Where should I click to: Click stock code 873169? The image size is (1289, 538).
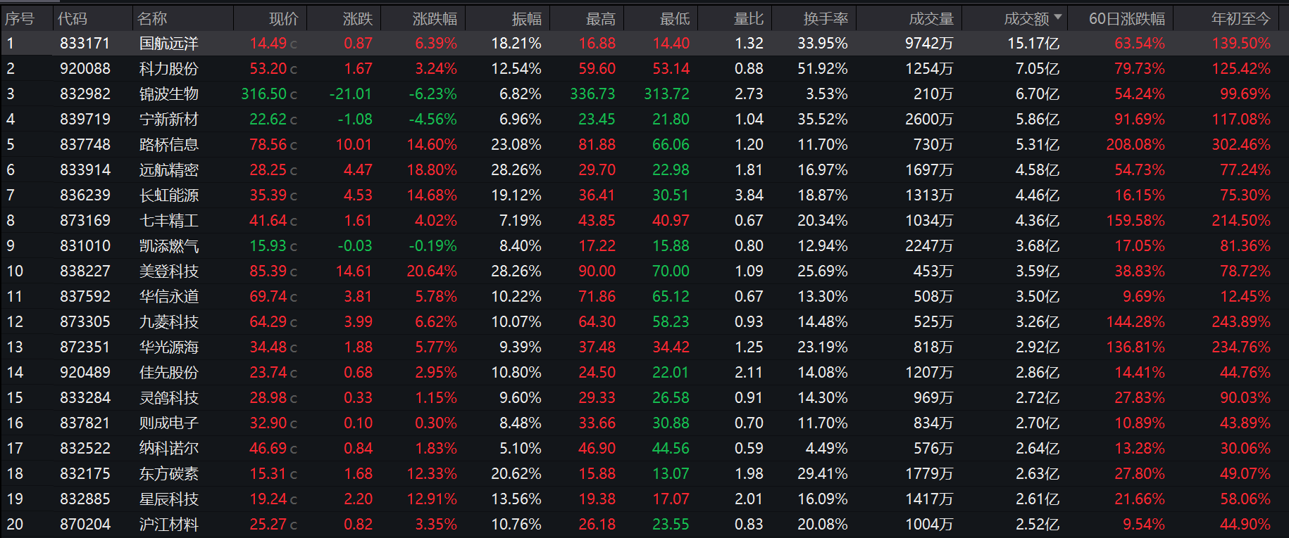coord(85,221)
